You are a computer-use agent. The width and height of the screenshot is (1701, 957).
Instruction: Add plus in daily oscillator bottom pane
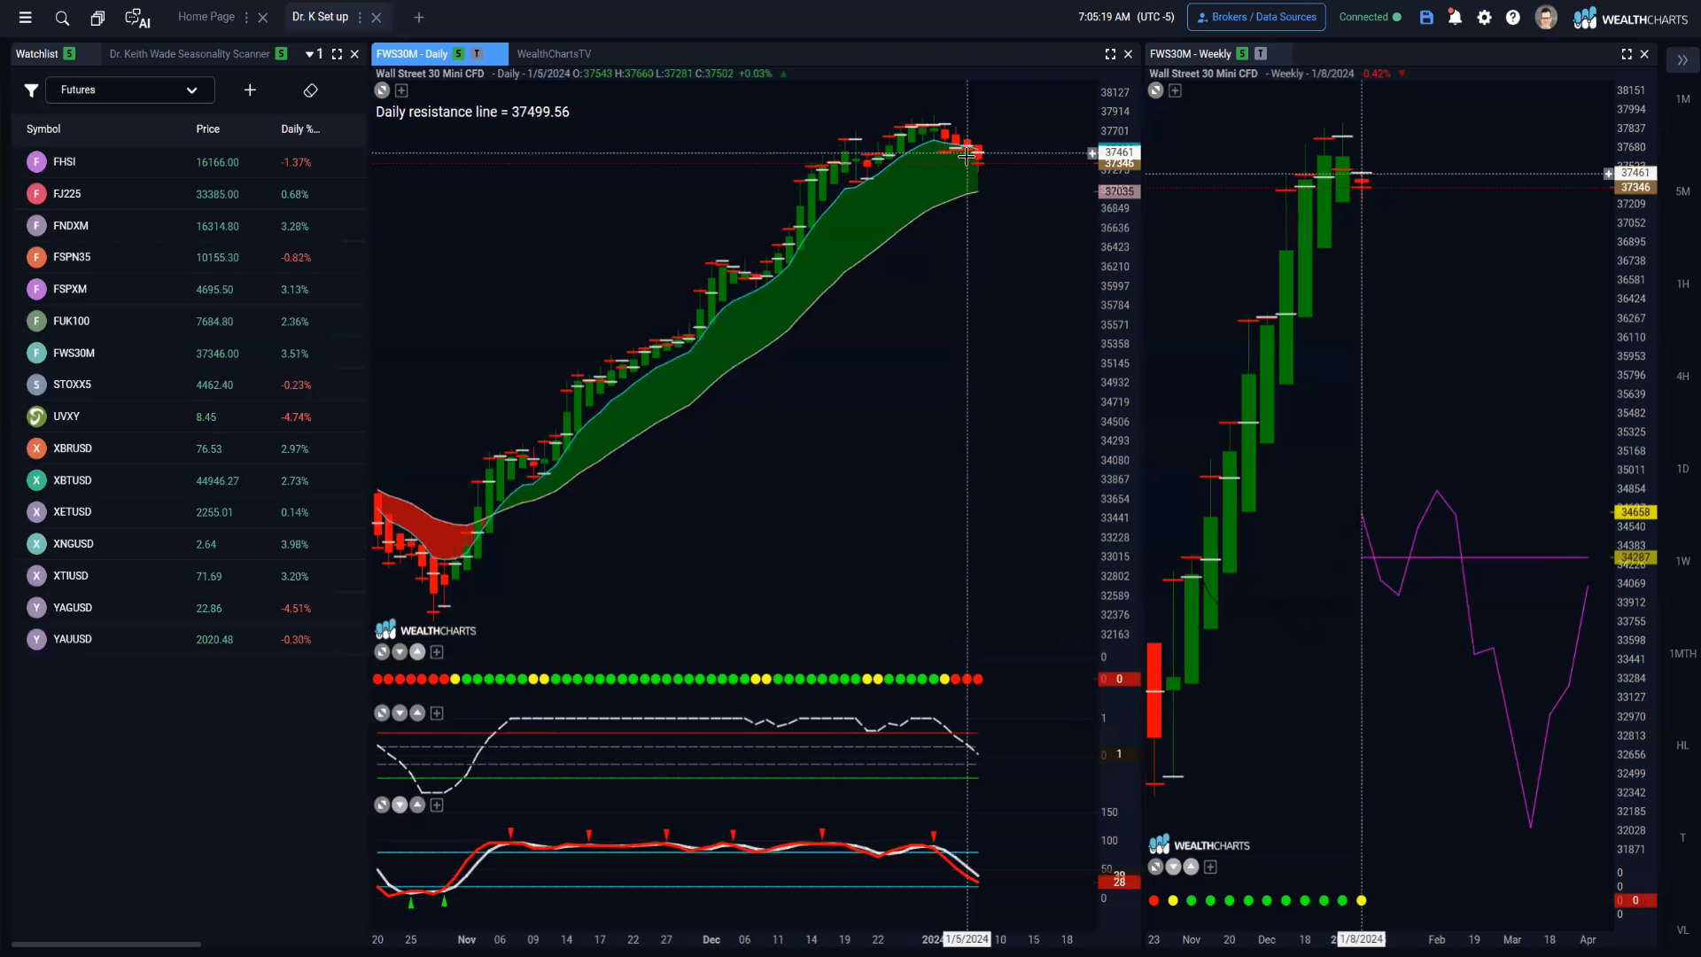437,805
